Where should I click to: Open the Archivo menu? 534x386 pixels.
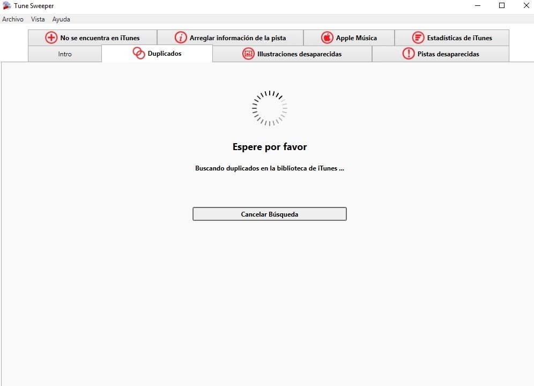point(13,19)
